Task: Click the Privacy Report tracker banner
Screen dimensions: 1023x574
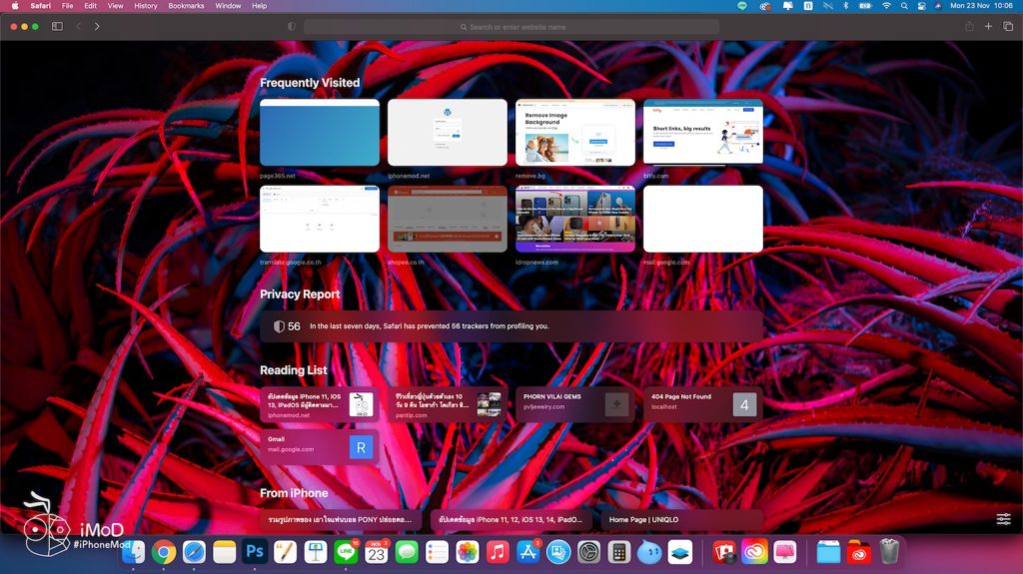Action: tap(511, 326)
